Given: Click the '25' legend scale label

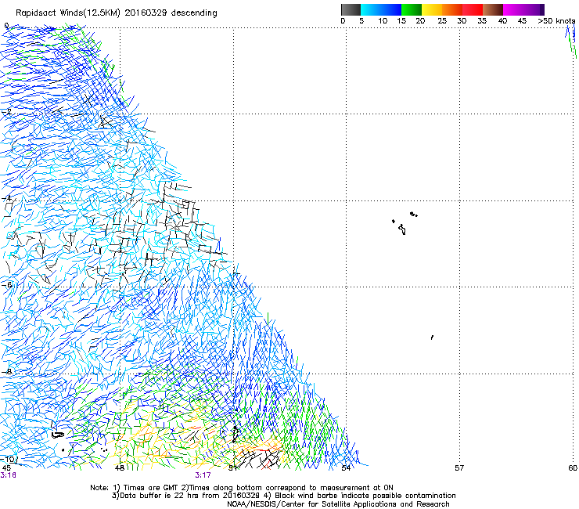Looking at the screenshot, I should [x=442, y=21].
